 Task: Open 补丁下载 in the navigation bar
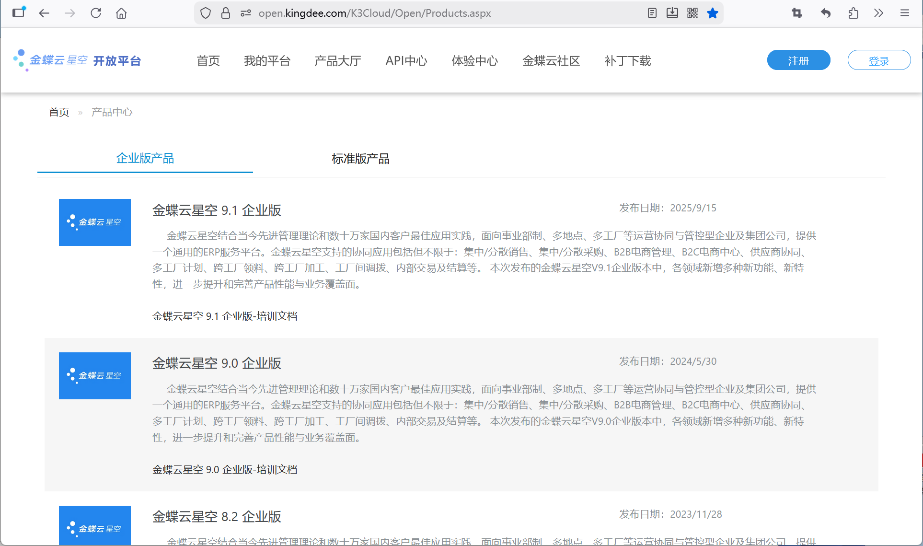(627, 61)
